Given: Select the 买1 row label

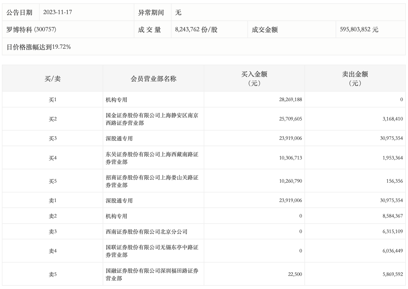Looking at the screenshot, I should click(x=52, y=100).
